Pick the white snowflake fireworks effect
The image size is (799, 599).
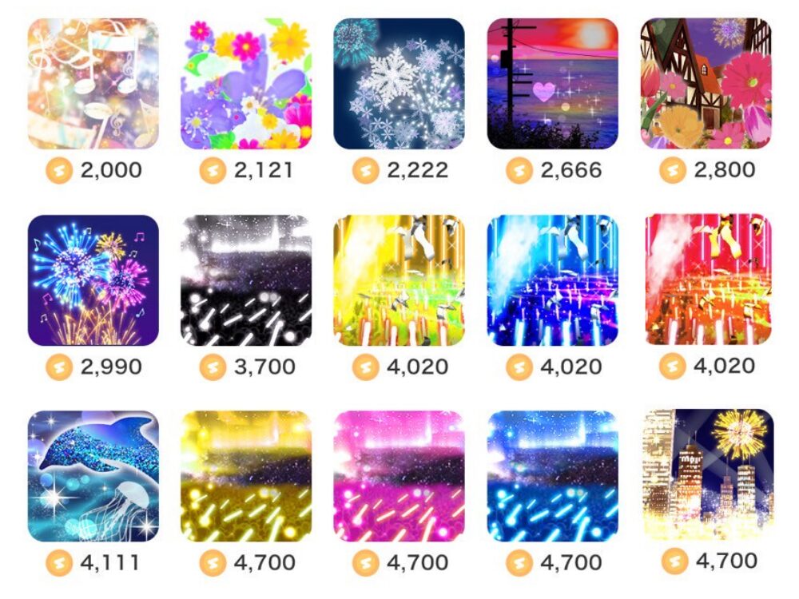click(399, 84)
